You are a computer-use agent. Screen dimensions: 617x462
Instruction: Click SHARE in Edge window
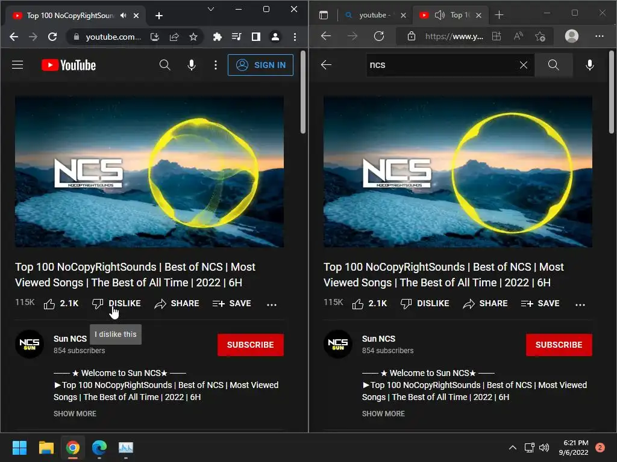tap(485, 304)
